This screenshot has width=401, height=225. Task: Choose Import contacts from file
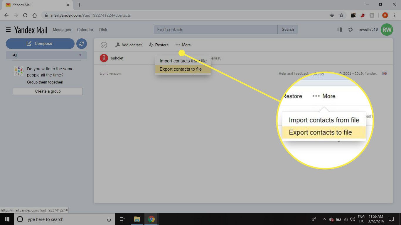click(x=183, y=61)
